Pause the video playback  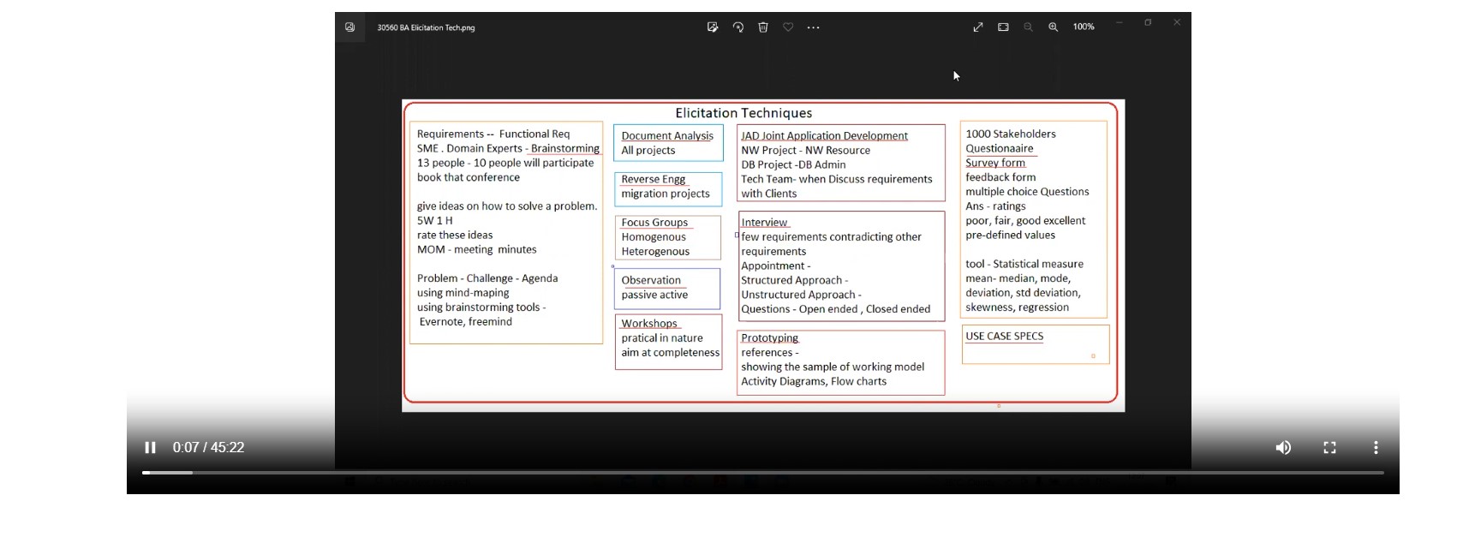(150, 448)
